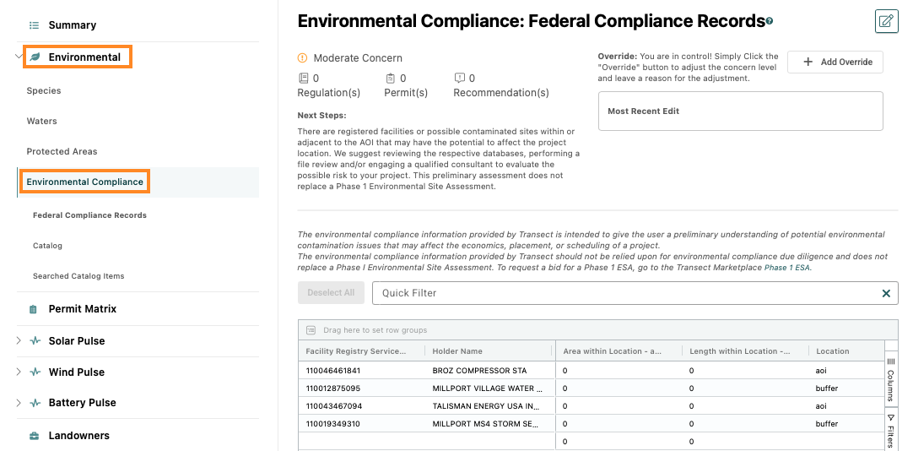The height and width of the screenshot is (451, 913).
Task: Open the Species menu item
Action: tap(44, 91)
